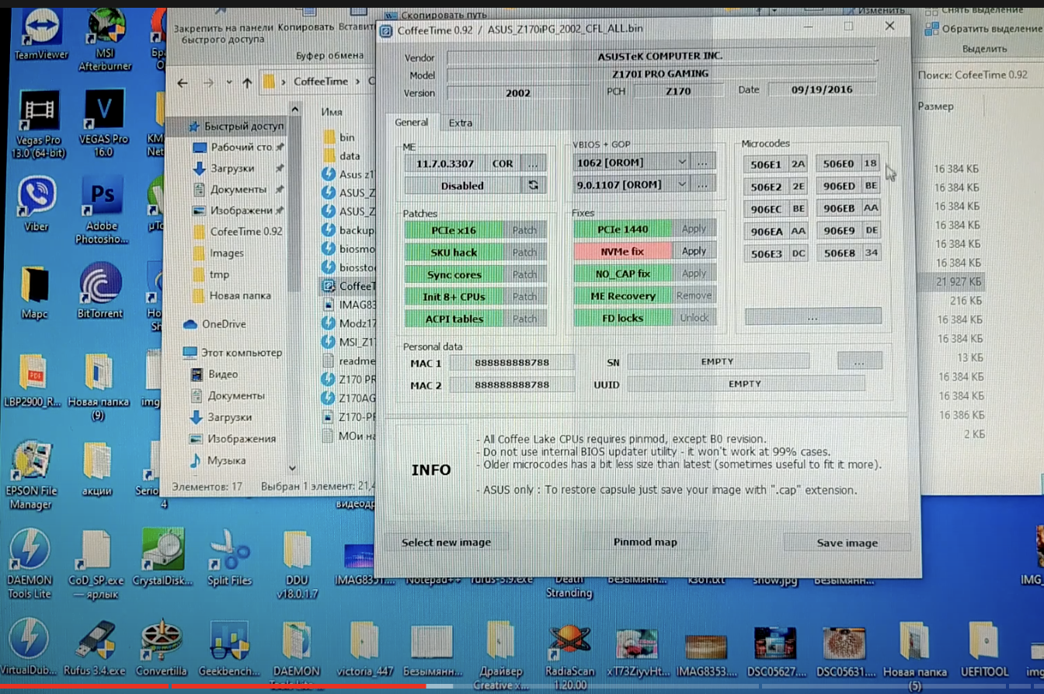Image resolution: width=1044 pixels, height=694 pixels.
Task: Select the data folder in Explorer file list
Action: click(x=341, y=156)
